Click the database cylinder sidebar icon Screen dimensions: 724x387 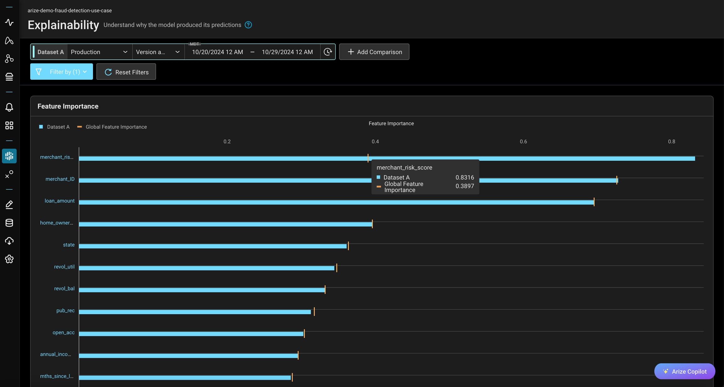pos(9,223)
